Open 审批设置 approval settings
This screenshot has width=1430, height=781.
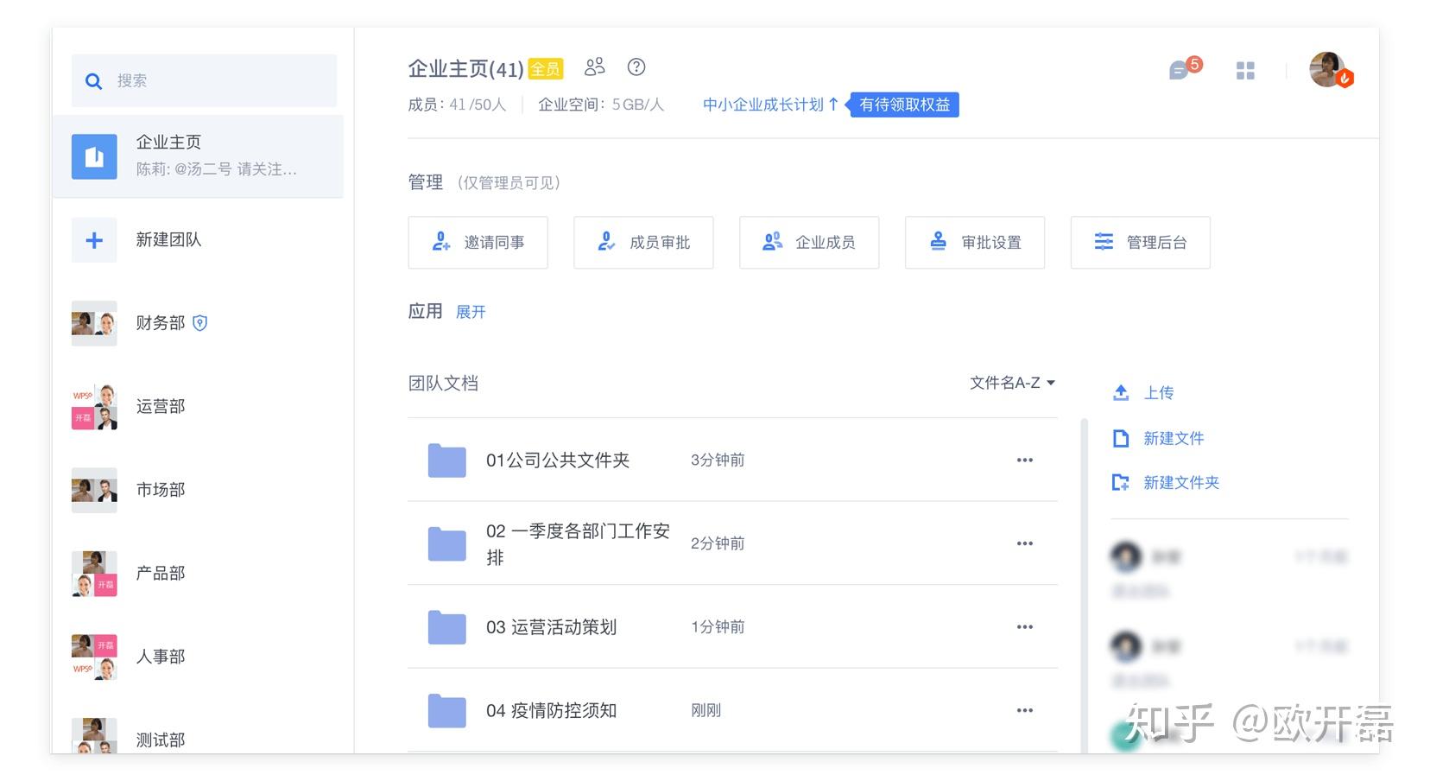pos(937,242)
